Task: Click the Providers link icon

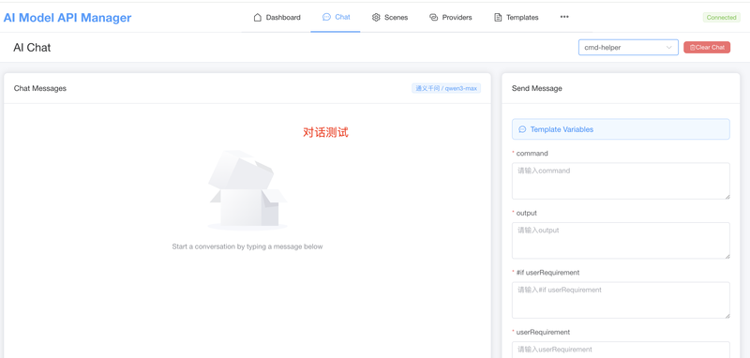Action: point(434,17)
